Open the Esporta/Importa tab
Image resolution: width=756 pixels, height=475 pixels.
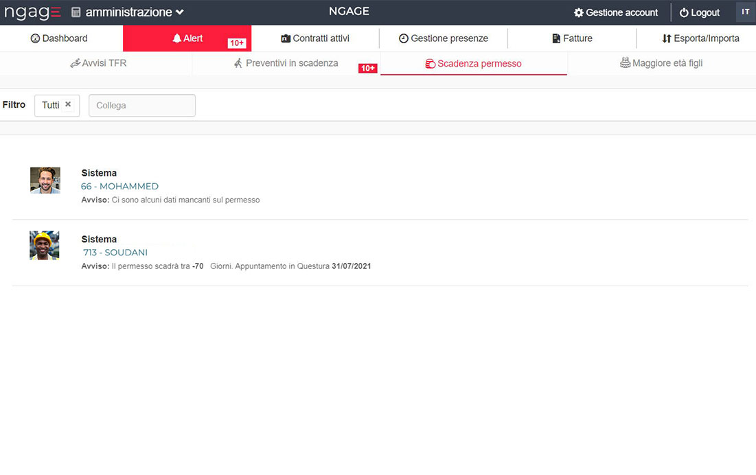[700, 38]
